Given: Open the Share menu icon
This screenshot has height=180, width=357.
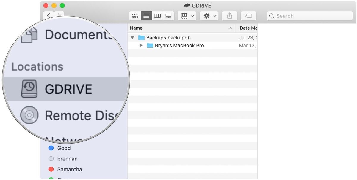Looking at the screenshot, I should pos(229,16).
